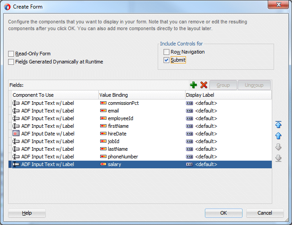Select the salary value binding cell
292x225 pixels.
click(x=142, y=164)
